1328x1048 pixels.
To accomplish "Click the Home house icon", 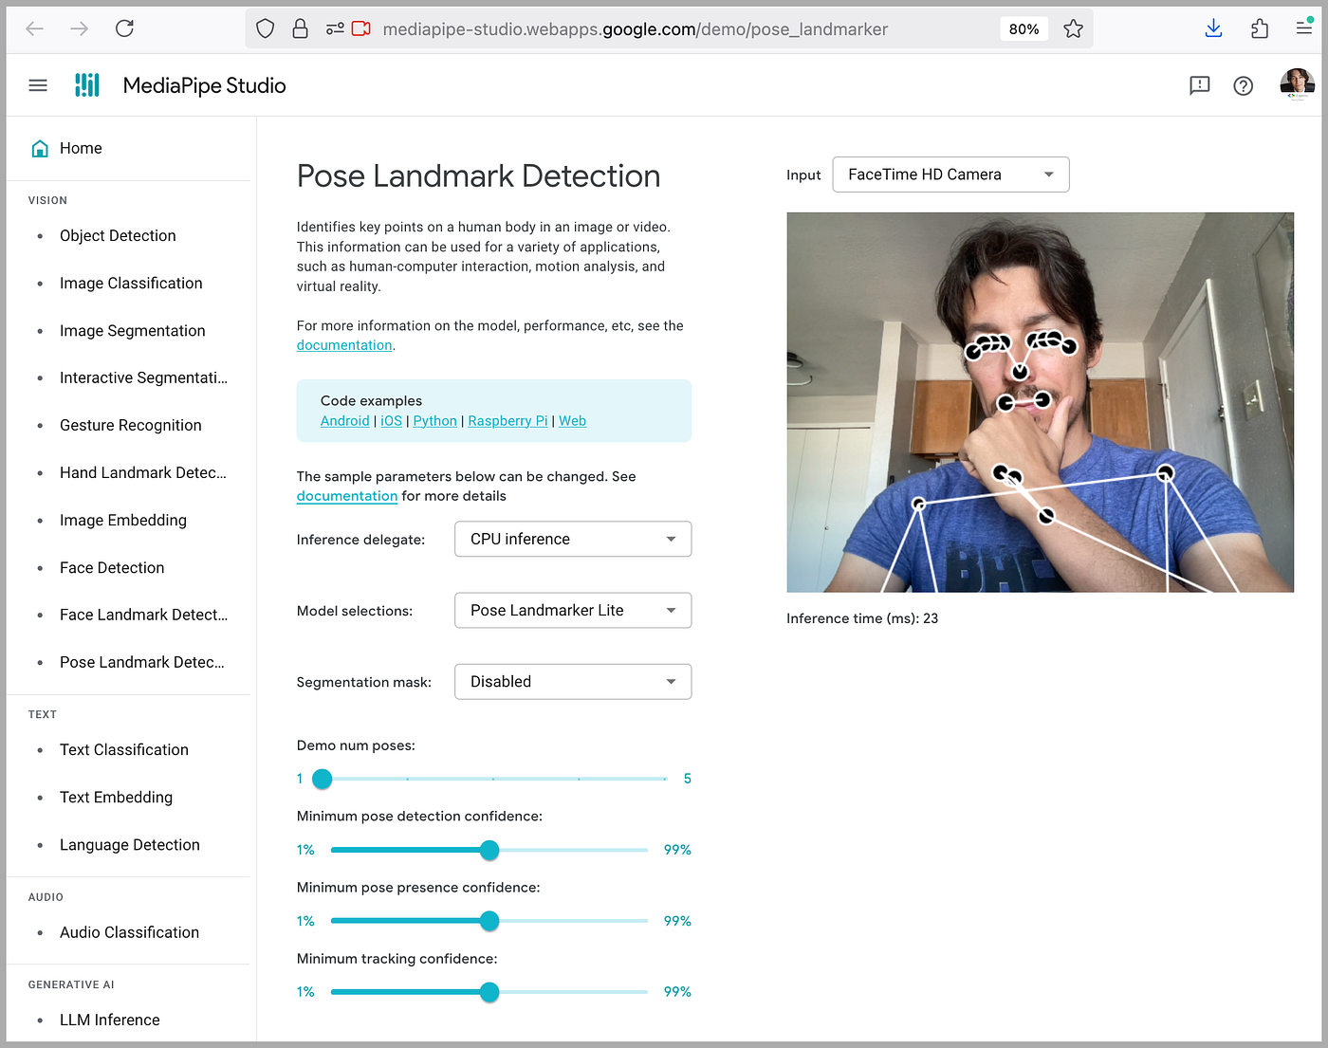I will click(x=40, y=148).
